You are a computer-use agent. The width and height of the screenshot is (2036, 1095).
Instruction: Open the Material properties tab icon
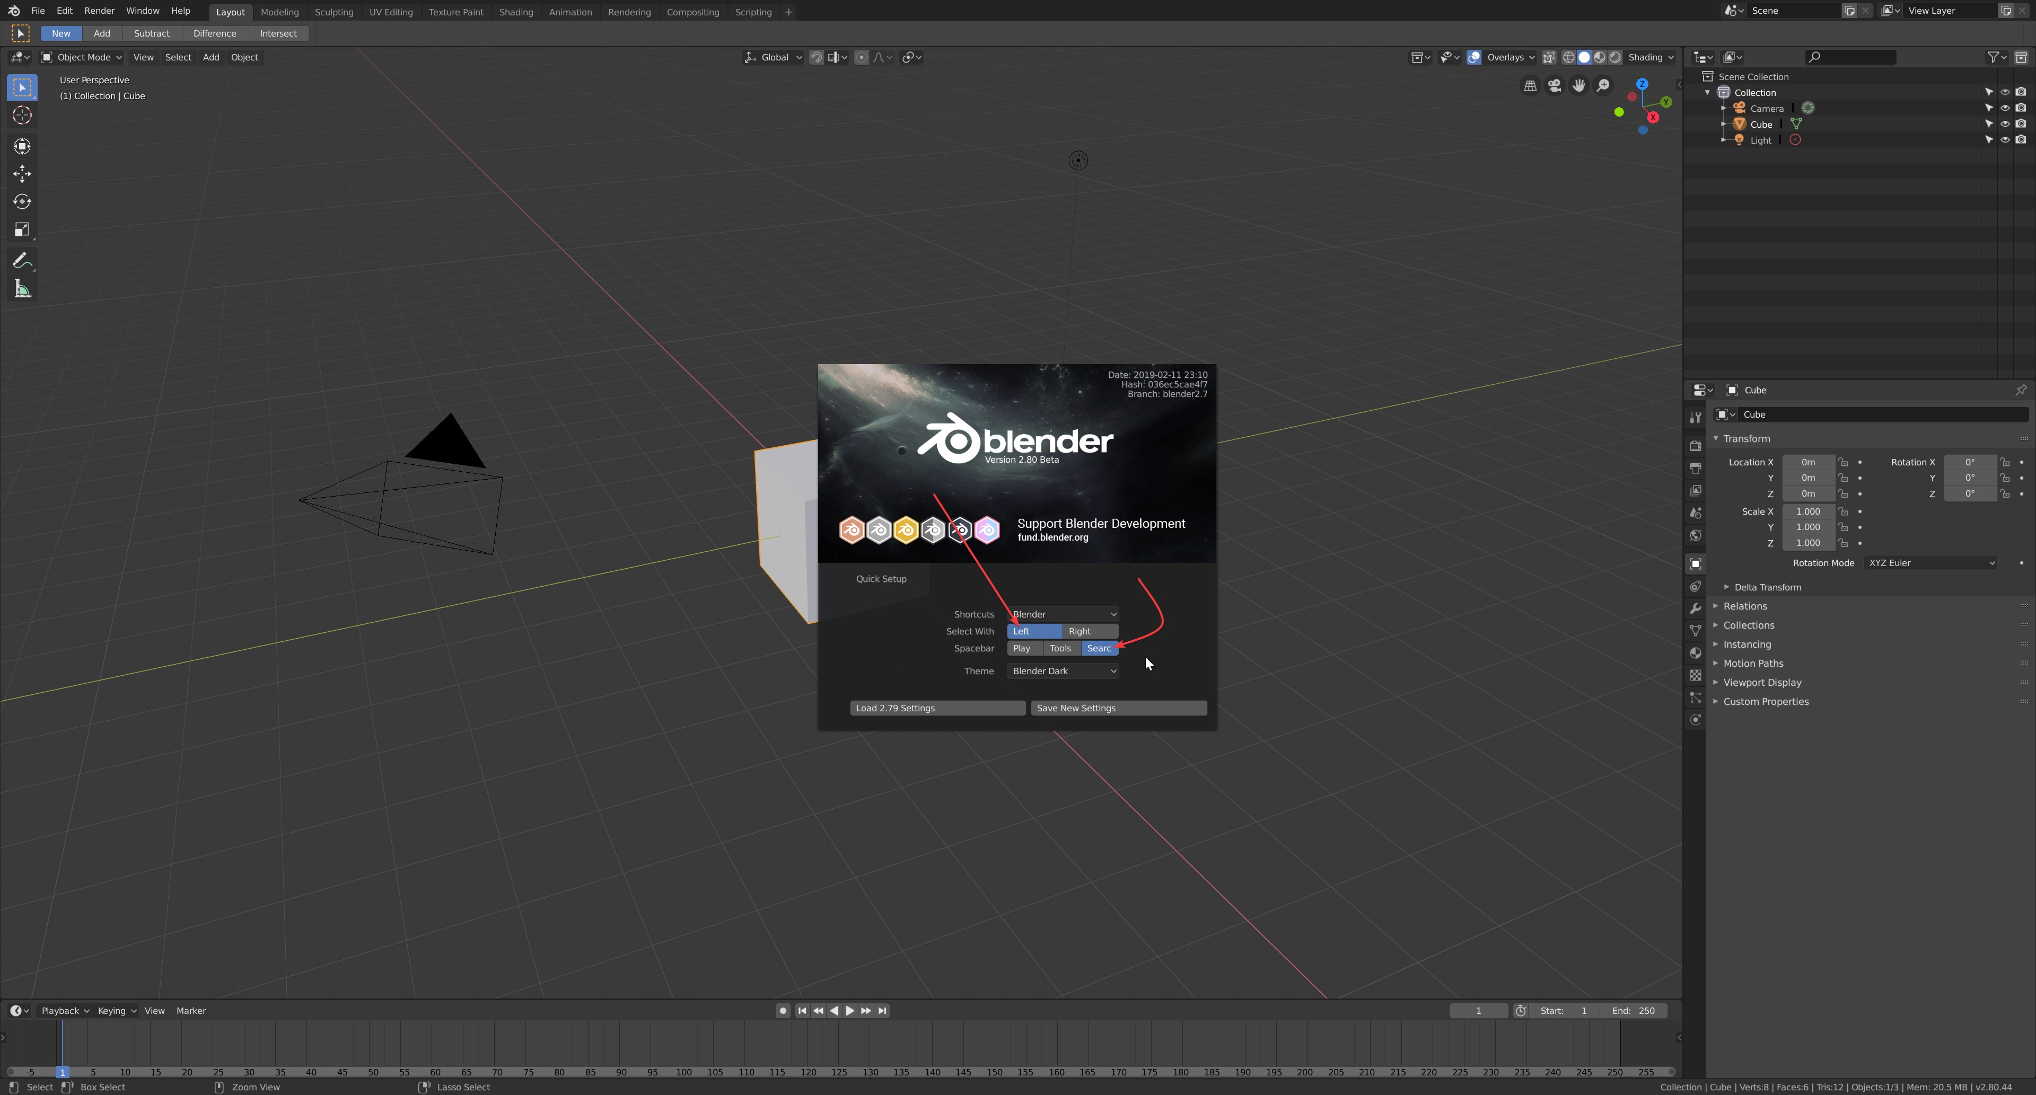click(1696, 652)
